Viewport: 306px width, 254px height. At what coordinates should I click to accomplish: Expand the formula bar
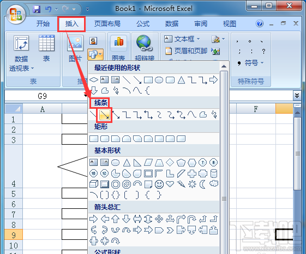(297, 95)
